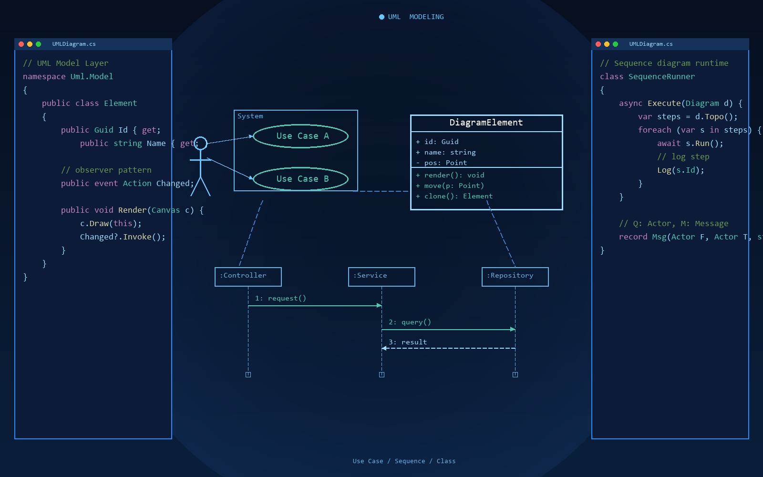Click the 'Use Case / Sequence / Class' footer text

click(404, 461)
